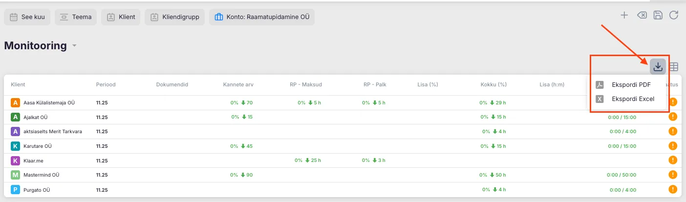Expand the Monitooring title dropdown arrow
Viewport: 686px width, 202px height.
coord(75,46)
